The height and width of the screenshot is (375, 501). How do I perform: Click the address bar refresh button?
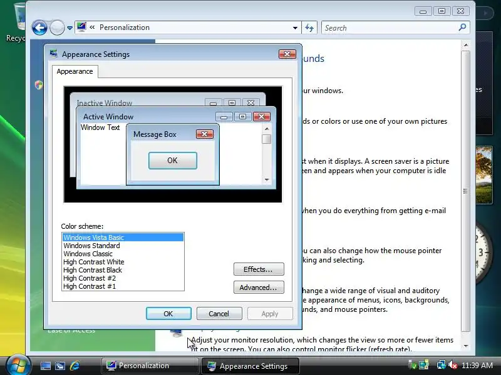click(309, 27)
